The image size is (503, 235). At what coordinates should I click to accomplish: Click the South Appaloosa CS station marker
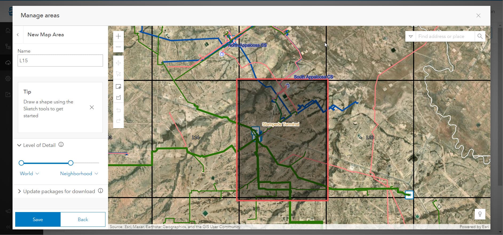click(x=287, y=86)
